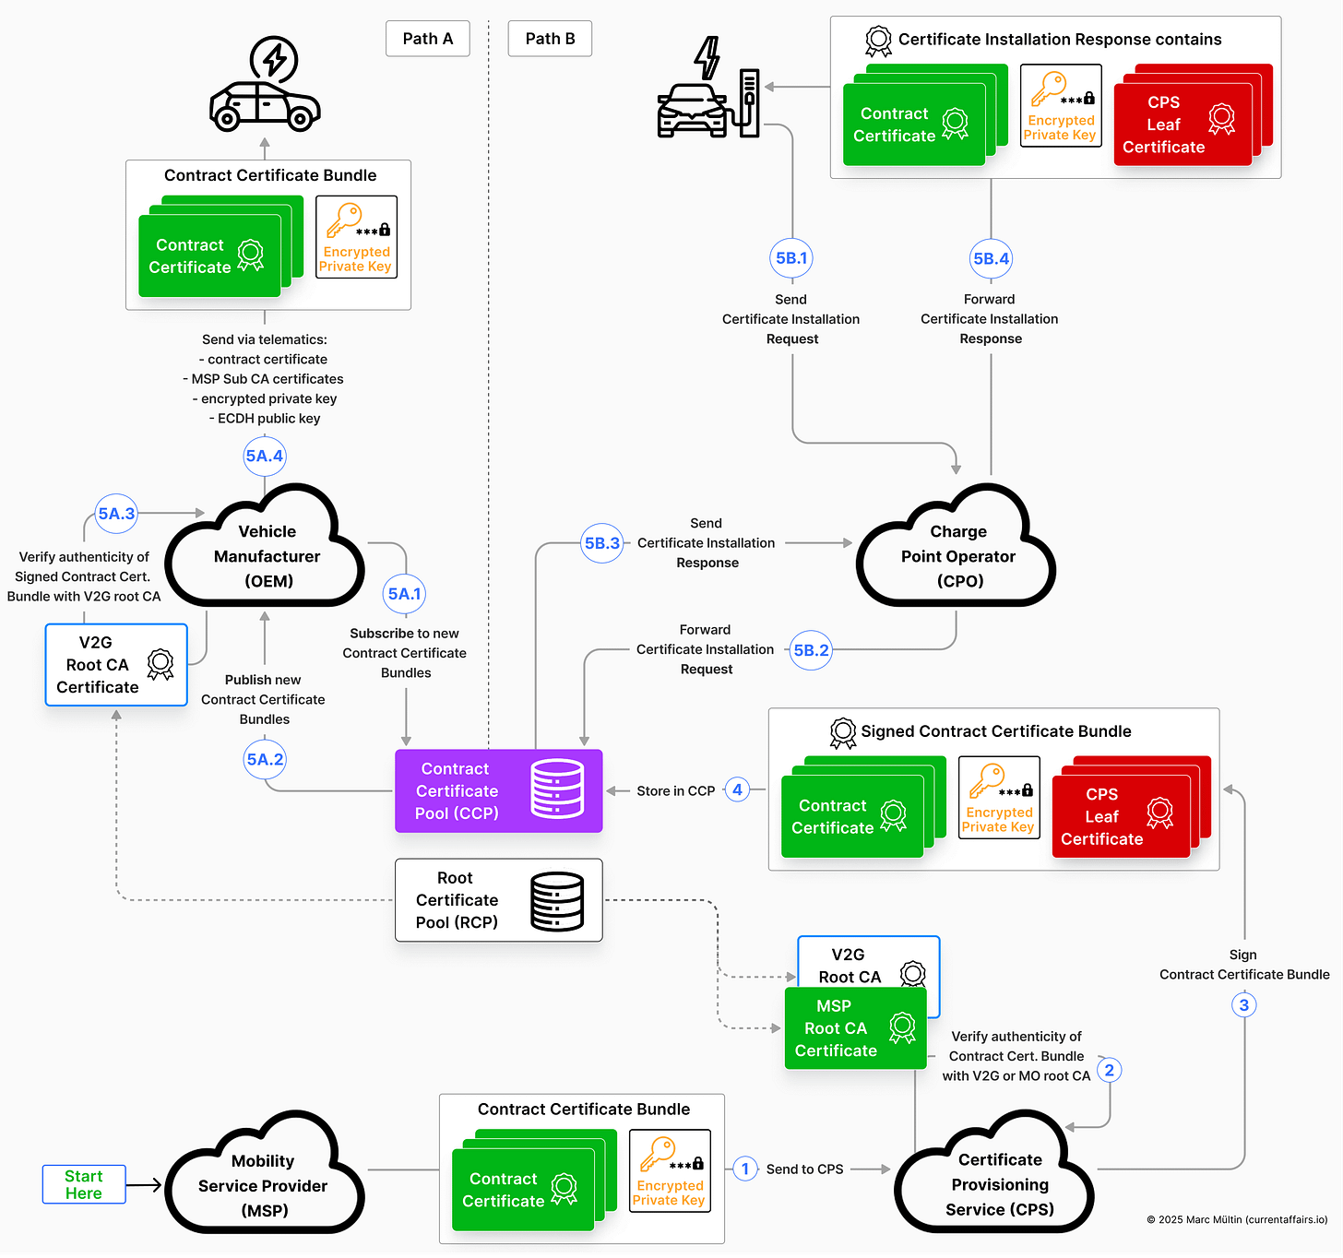Click step marker 5A.4 above Vehicle Manufacturer cloud
The image size is (1343, 1258).
pyautogui.click(x=265, y=456)
